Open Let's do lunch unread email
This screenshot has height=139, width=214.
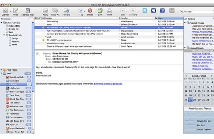coord(203,63)
